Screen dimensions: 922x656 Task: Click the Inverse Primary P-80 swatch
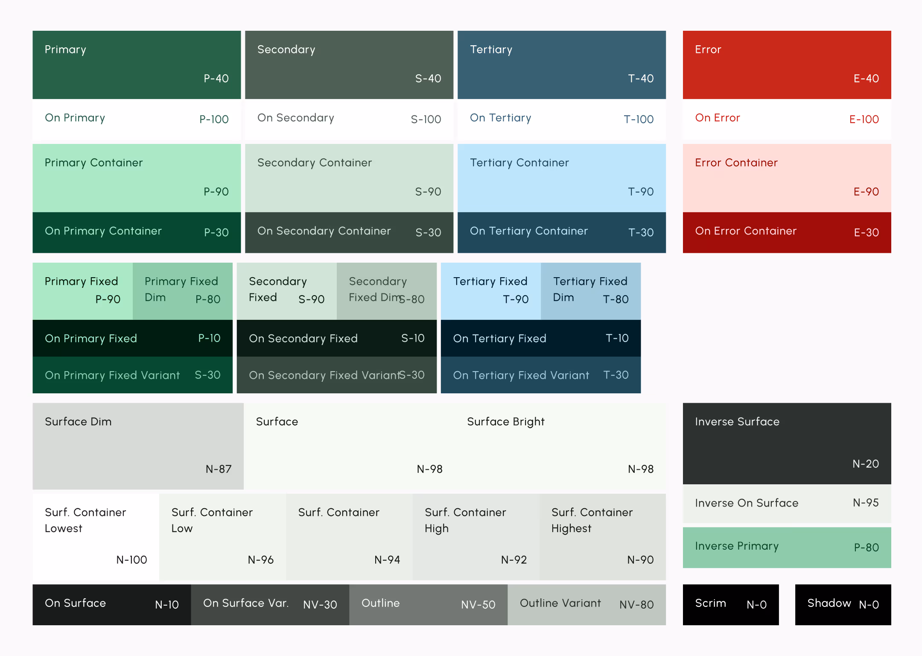[787, 547]
